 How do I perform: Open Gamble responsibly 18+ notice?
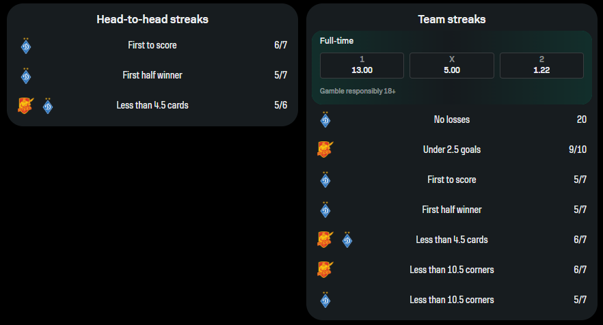coord(358,91)
